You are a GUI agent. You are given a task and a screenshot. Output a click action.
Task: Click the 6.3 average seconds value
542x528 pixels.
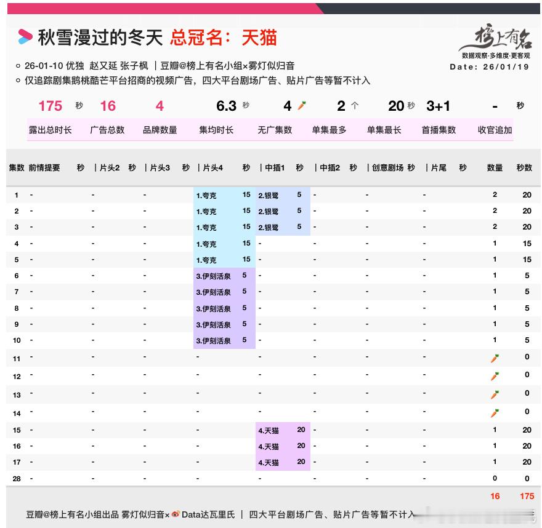pos(227,106)
